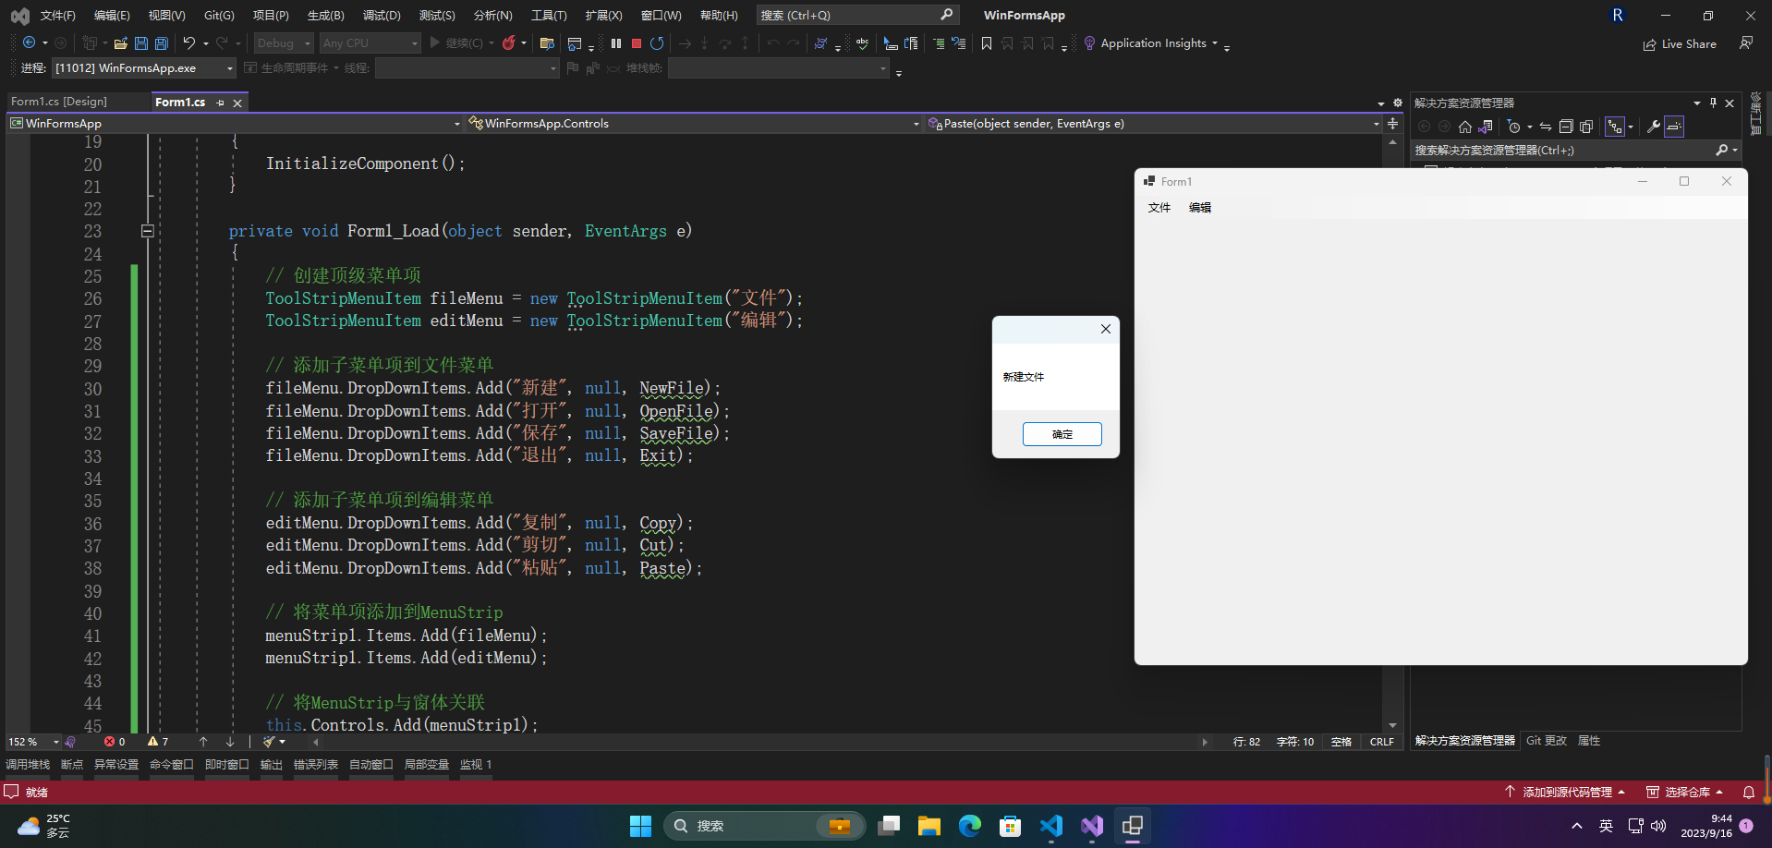Save all files using the toolbar icon
The height and width of the screenshot is (848, 1772).
click(x=162, y=43)
